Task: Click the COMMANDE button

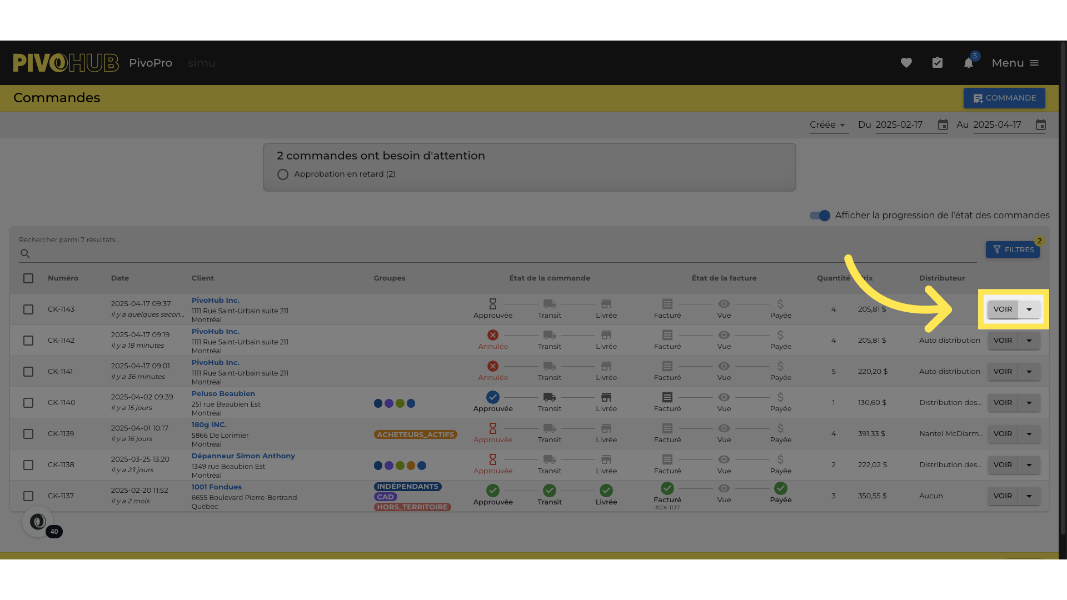Action: (1004, 98)
